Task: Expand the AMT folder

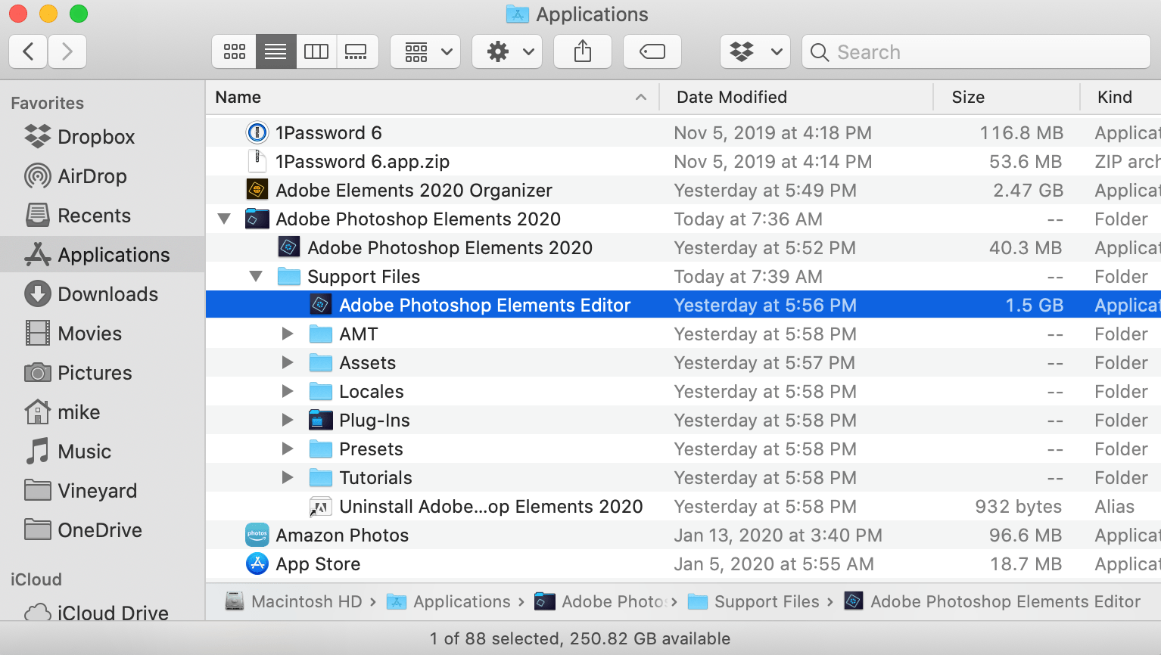Action: 288,334
